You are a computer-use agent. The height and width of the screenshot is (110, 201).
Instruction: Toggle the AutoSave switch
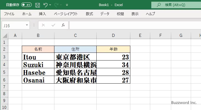pyautogui.click(x=27, y=5)
